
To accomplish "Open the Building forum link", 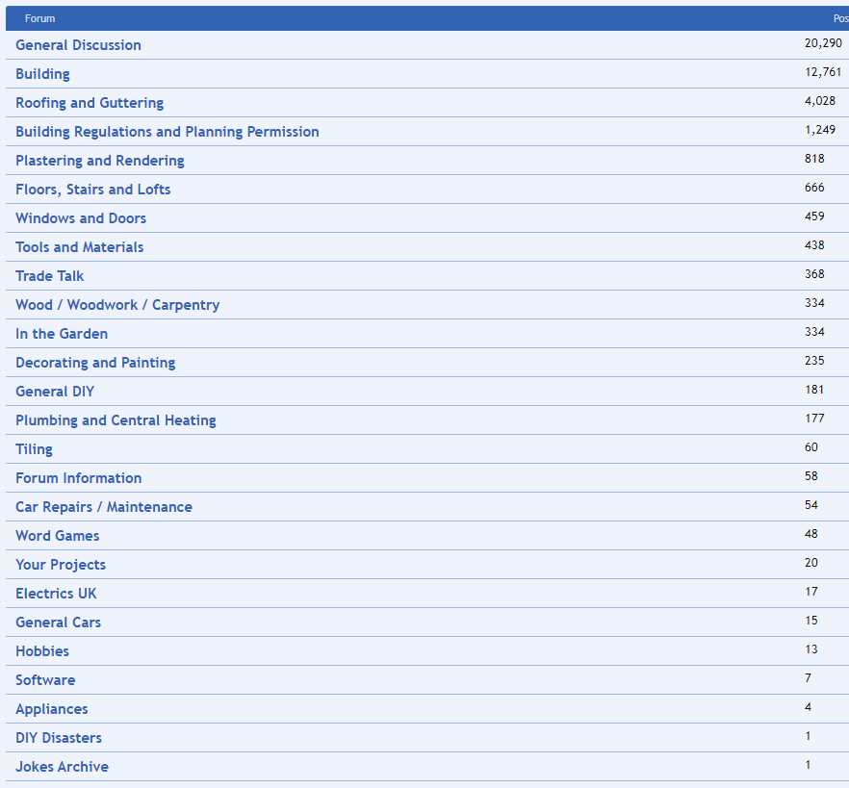I will point(42,74).
